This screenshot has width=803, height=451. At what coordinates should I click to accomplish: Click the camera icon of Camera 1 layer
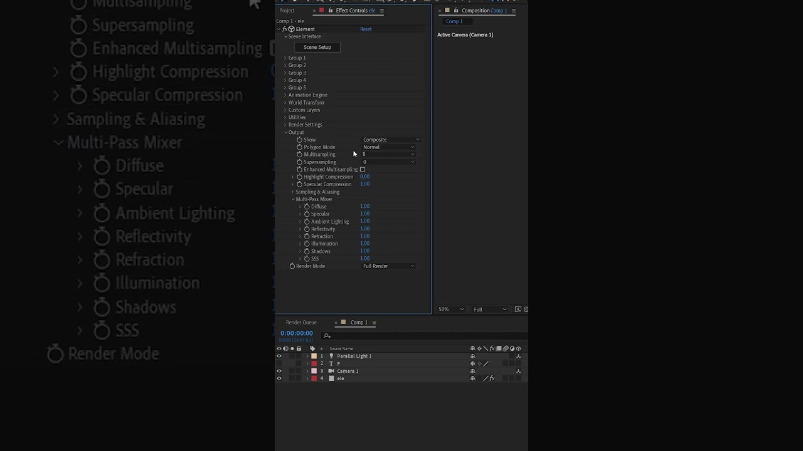[x=331, y=371]
